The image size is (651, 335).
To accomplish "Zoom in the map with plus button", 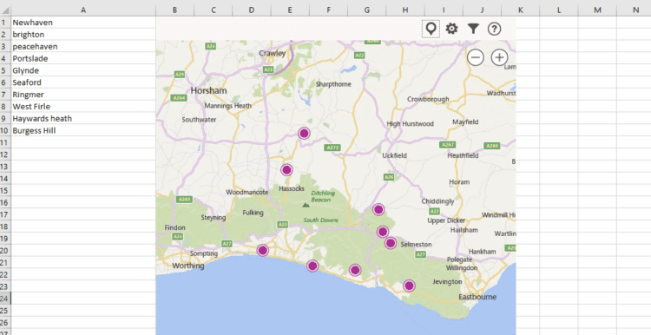I will pos(499,57).
